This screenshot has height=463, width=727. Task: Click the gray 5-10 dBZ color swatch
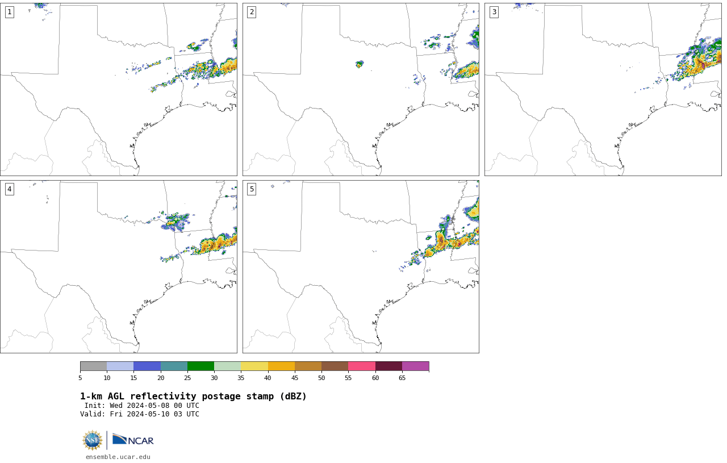click(93, 366)
